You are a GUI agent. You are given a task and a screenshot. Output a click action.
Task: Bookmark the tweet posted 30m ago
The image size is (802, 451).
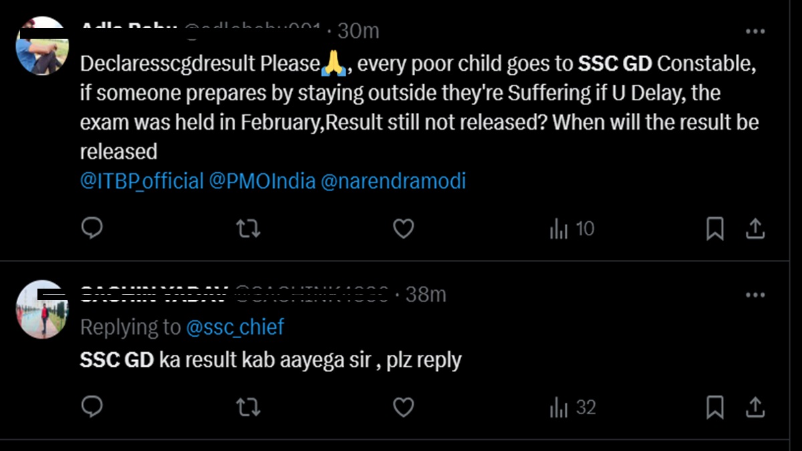(714, 229)
